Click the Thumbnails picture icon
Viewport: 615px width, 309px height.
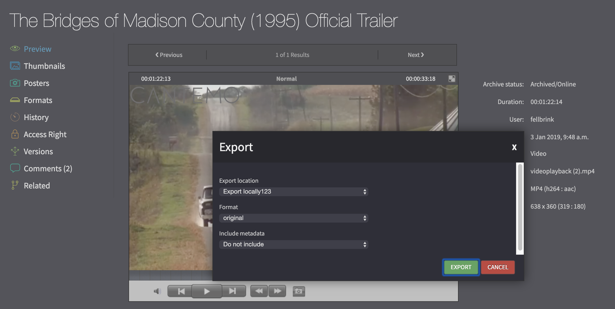coord(15,66)
